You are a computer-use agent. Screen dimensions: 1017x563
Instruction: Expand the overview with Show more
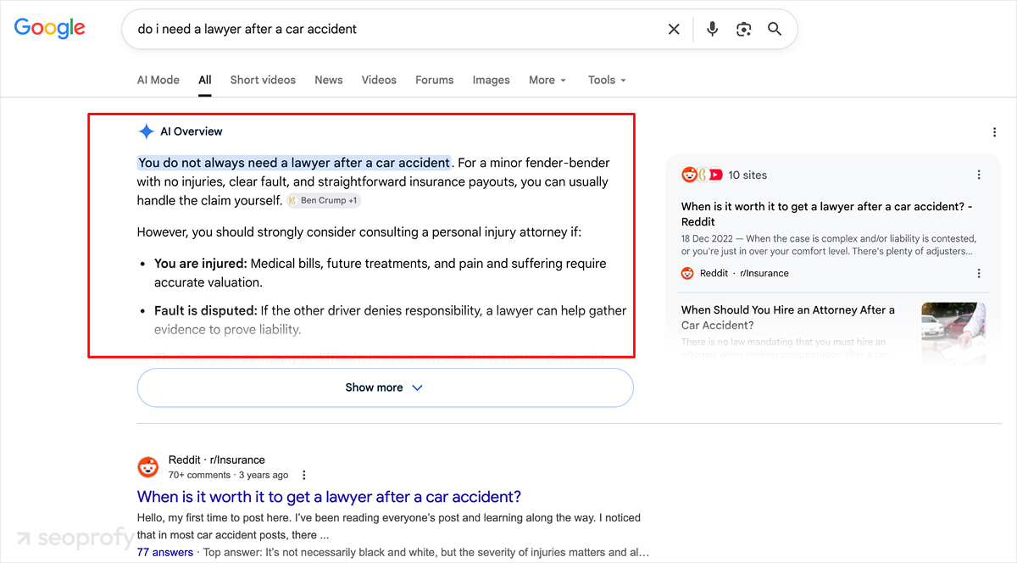[x=385, y=387]
